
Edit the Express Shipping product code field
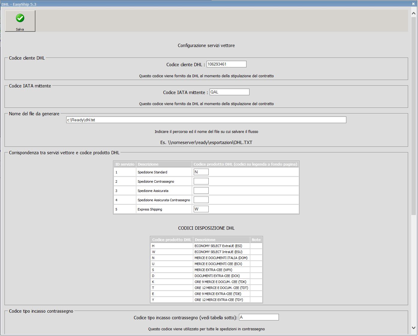tap(201, 209)
